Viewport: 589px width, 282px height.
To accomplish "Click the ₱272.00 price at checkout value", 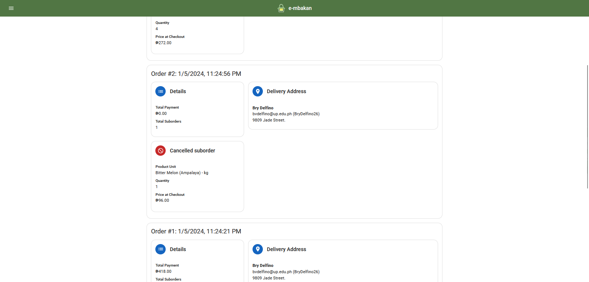I will click(x=163, y=43).
